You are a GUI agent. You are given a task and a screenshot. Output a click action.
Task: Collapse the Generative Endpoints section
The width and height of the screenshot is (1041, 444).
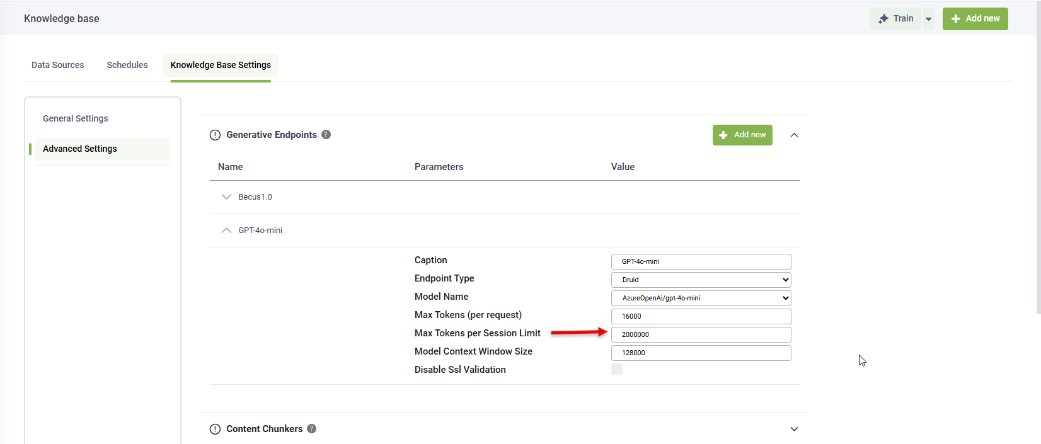(794, 135)
